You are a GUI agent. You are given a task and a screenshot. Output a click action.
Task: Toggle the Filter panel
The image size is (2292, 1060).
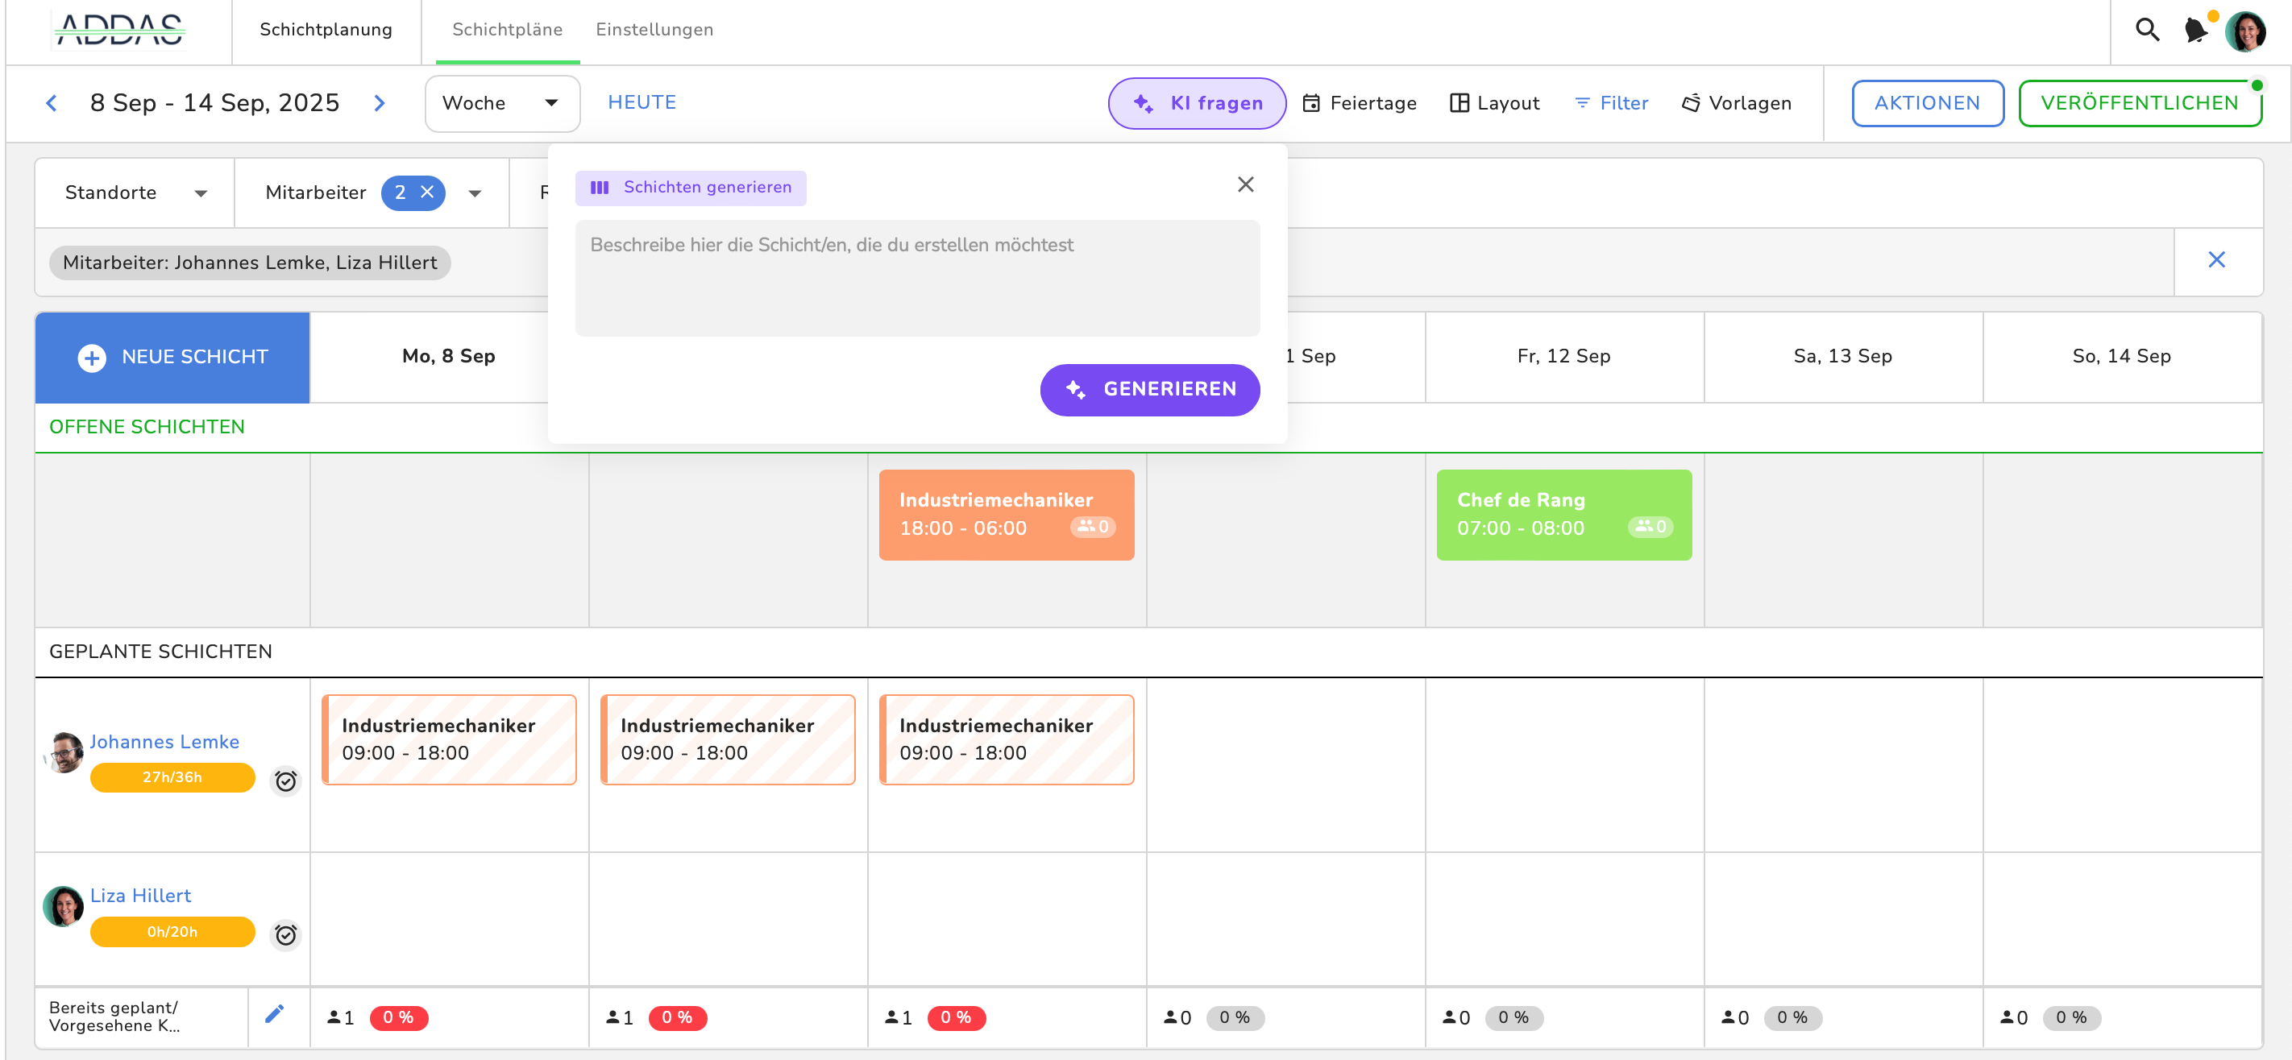pyautogui.click(x=1611, y=103)
